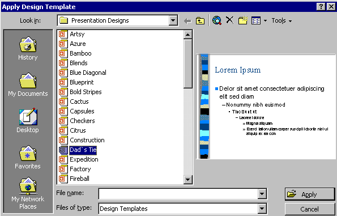The width and height of the screenshot is (337, 216).
Task: Select the Blends template name
Action: tap(79, 63)
